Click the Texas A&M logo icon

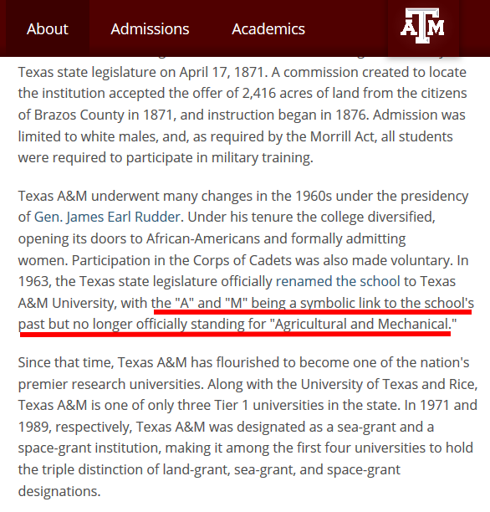click(x=422, y=26)
